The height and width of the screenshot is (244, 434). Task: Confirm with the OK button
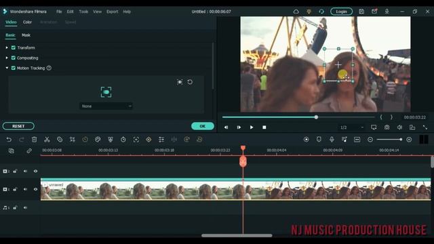point(203,126)
